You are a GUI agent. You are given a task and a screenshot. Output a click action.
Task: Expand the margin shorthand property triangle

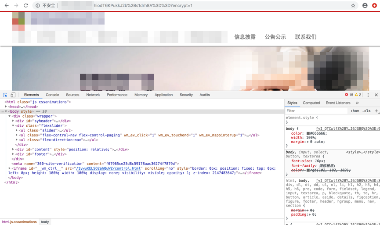coord(308,142)
